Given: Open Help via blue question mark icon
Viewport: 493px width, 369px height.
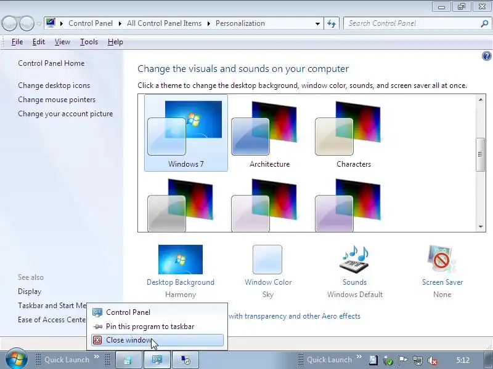Looking at the screenshot, I should (486, 56).
